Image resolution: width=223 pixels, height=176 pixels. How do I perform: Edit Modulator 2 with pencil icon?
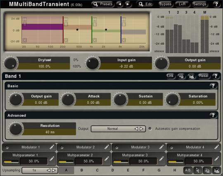107,147
